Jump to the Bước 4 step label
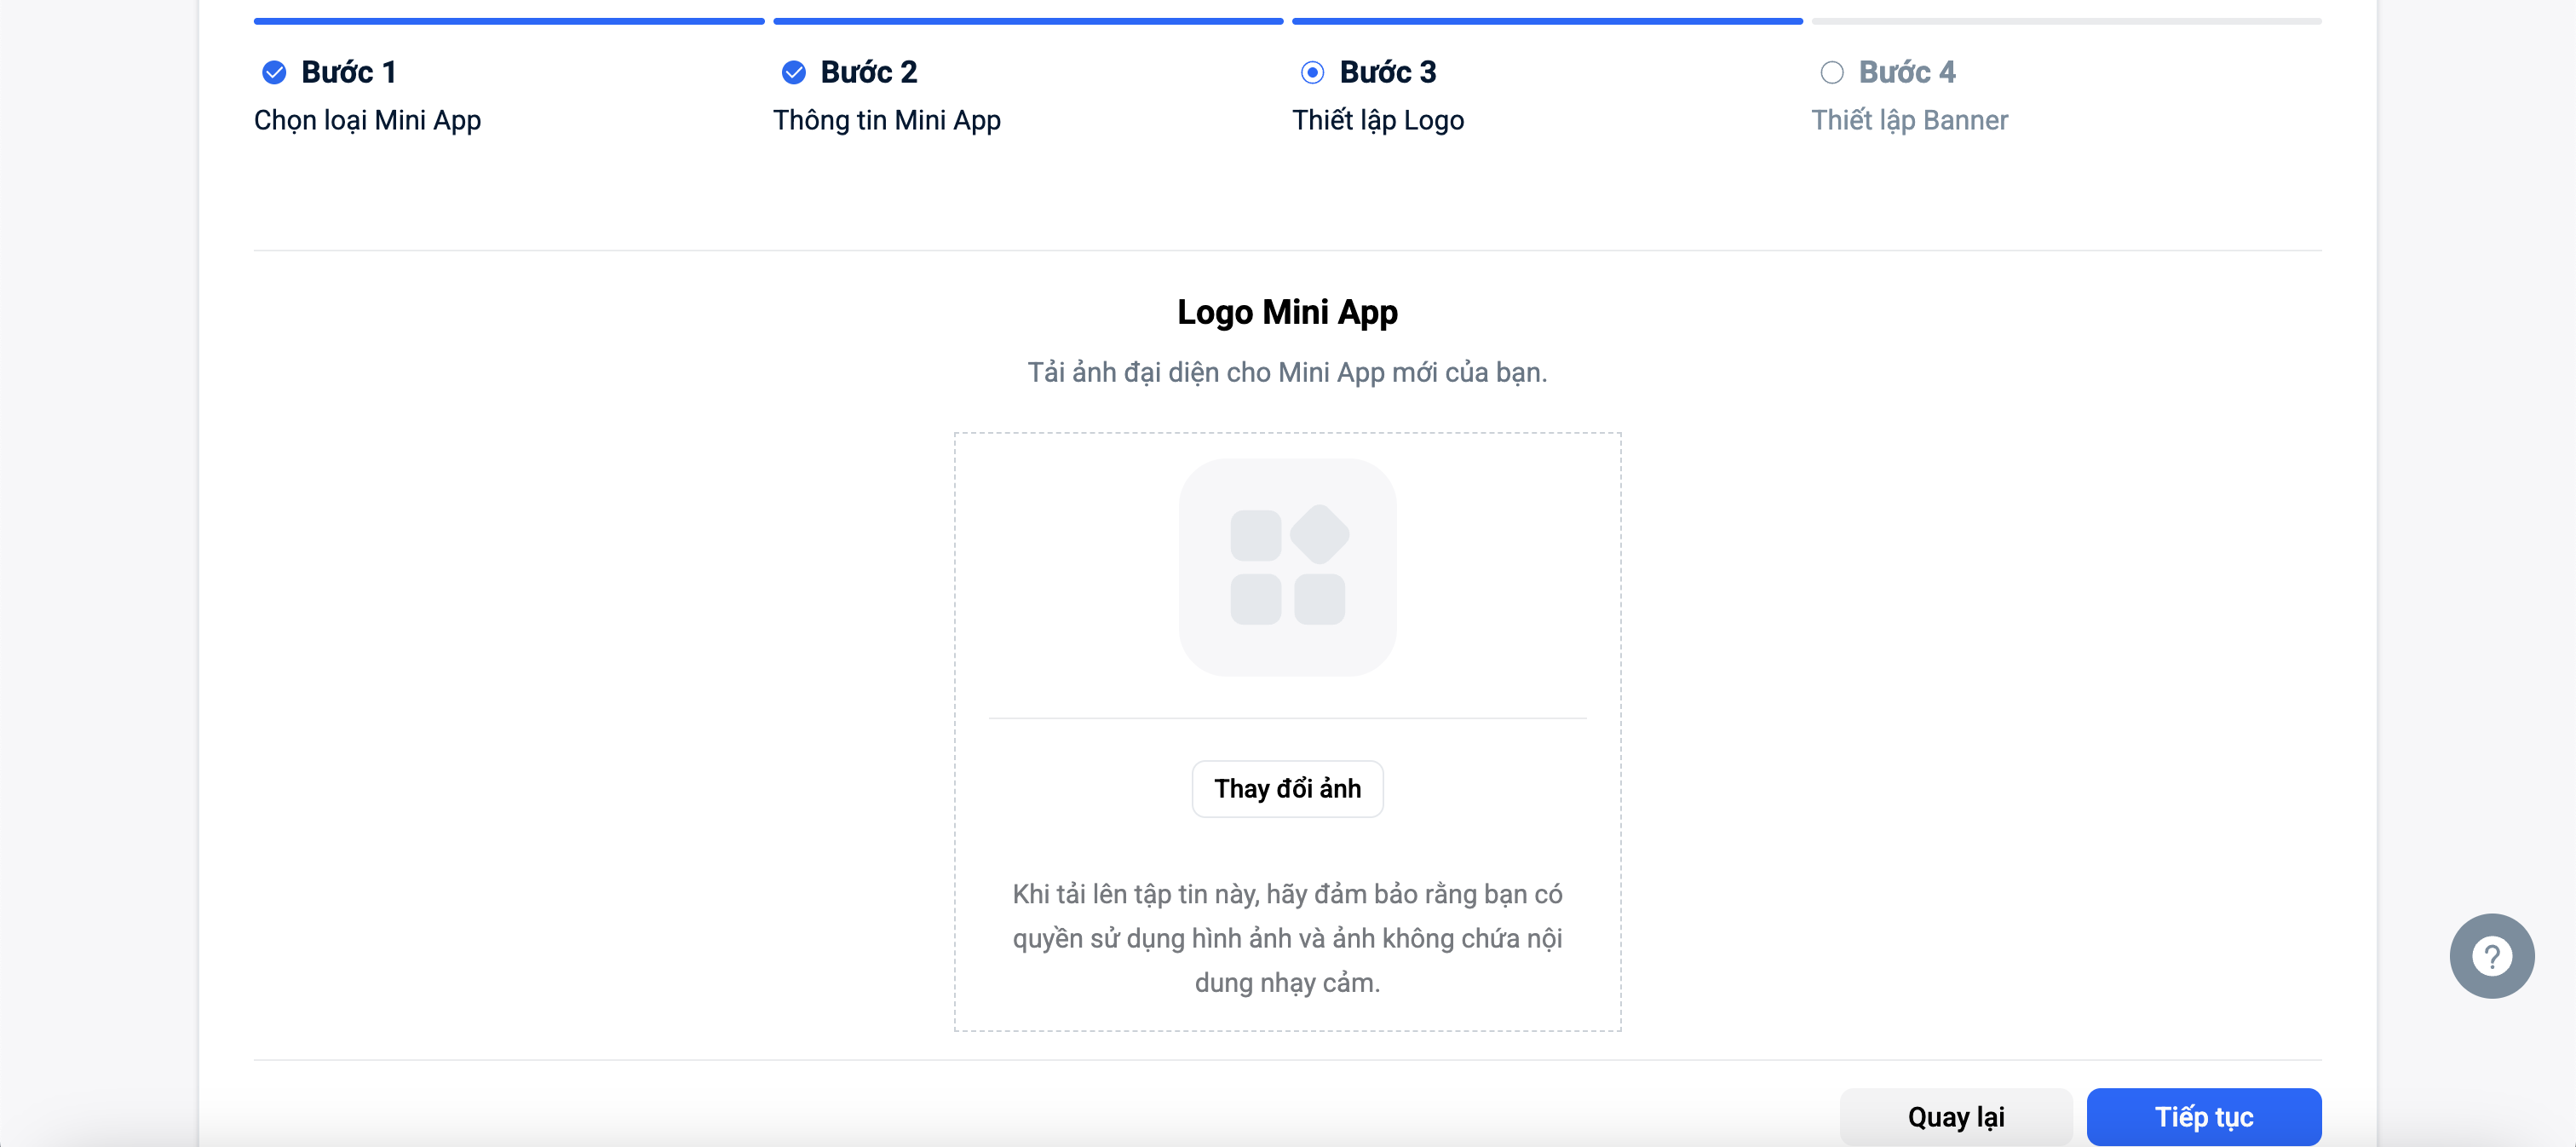 [1906, 72]
